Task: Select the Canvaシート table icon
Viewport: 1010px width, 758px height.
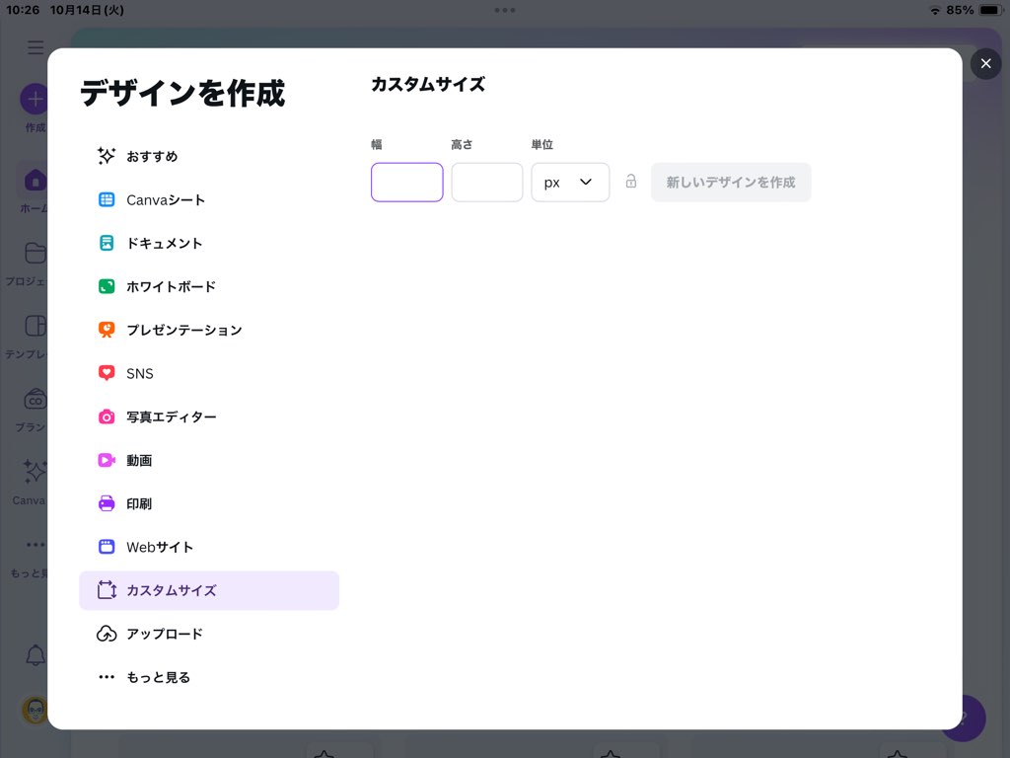Action: coord(107,199)
